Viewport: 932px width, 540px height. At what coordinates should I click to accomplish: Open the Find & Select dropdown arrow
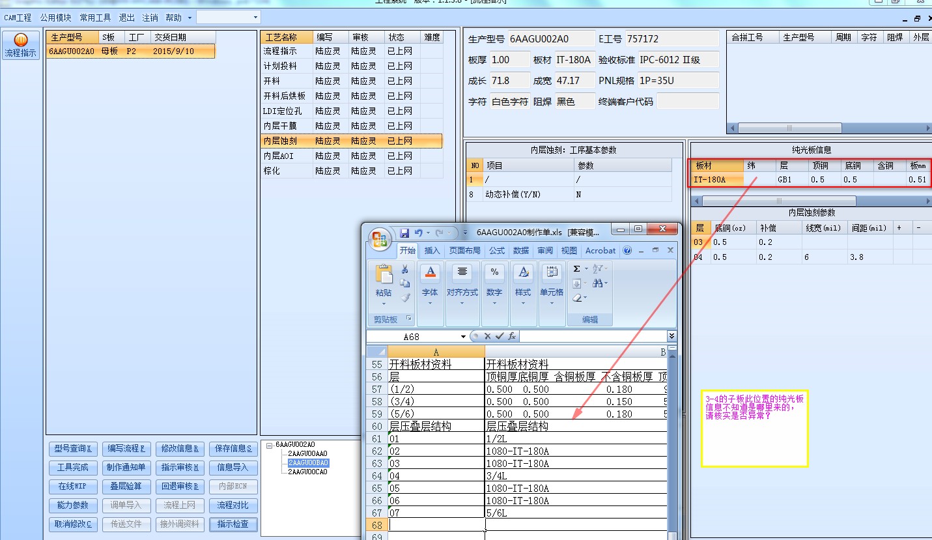click(606, 283)
